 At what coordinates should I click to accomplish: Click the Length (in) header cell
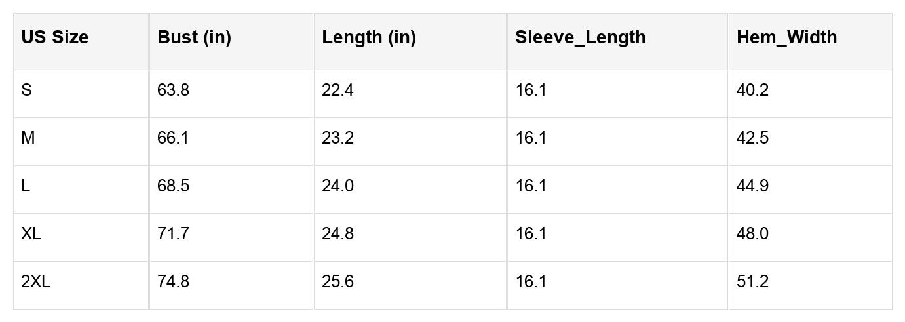click(x=368, y=37)
